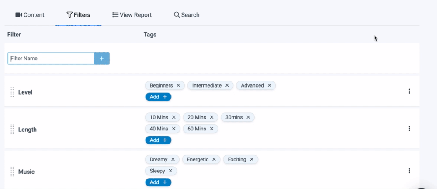The width and height of the screenshot is (437, 189).
Task: Add a new tag to Level
Action: [158, 97]
